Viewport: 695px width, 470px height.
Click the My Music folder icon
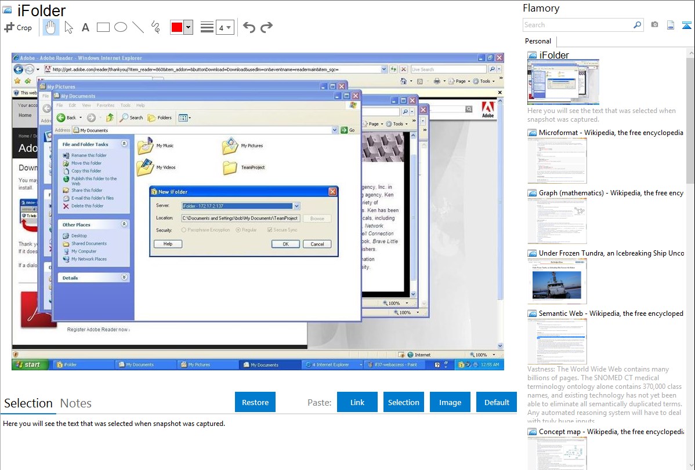tap(146, 145)
